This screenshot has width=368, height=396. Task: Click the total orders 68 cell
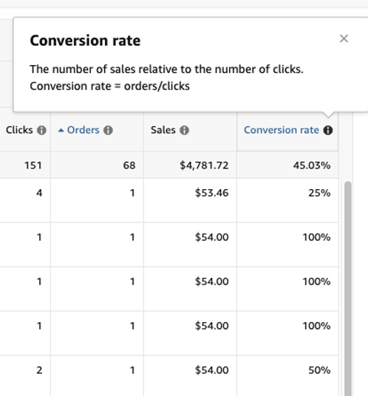click(x=97, y=165)
